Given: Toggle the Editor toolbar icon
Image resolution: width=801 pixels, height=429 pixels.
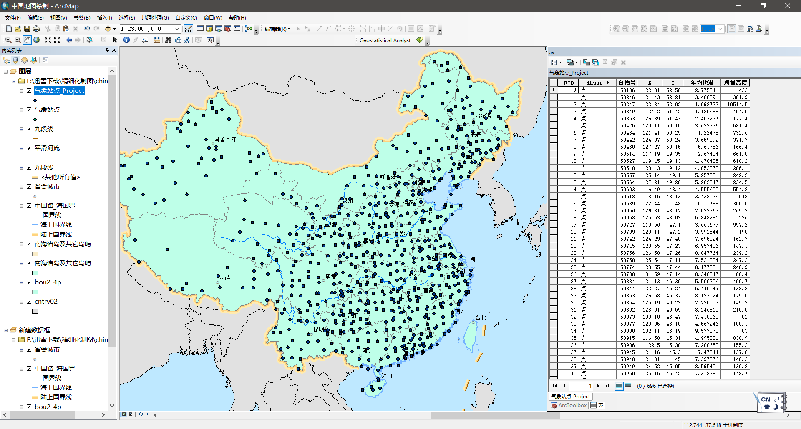Looking at the screenshot, I should [x=189, y=29].
